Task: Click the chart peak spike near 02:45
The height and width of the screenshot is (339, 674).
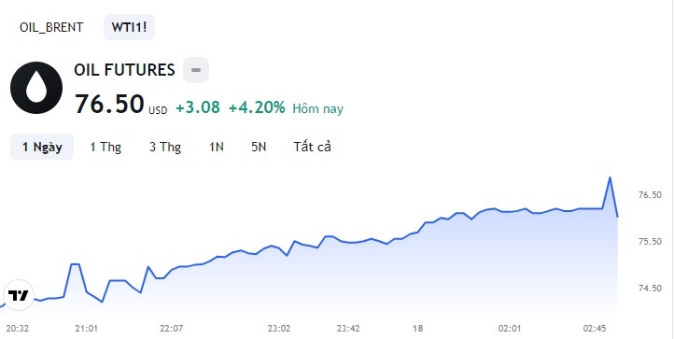Action: tap(610, 177)
